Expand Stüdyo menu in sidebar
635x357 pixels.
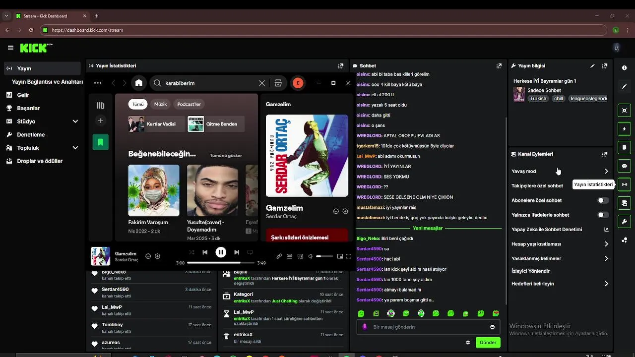coord(75,121)
